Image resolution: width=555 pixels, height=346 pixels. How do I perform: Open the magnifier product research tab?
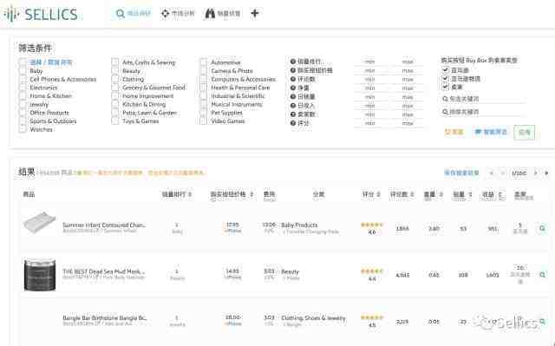pos(133,14)
